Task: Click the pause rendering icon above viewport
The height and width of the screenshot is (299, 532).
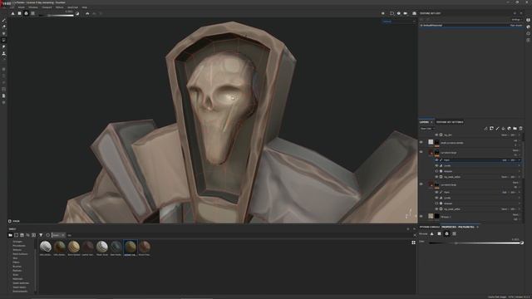Action: point(383,13)
